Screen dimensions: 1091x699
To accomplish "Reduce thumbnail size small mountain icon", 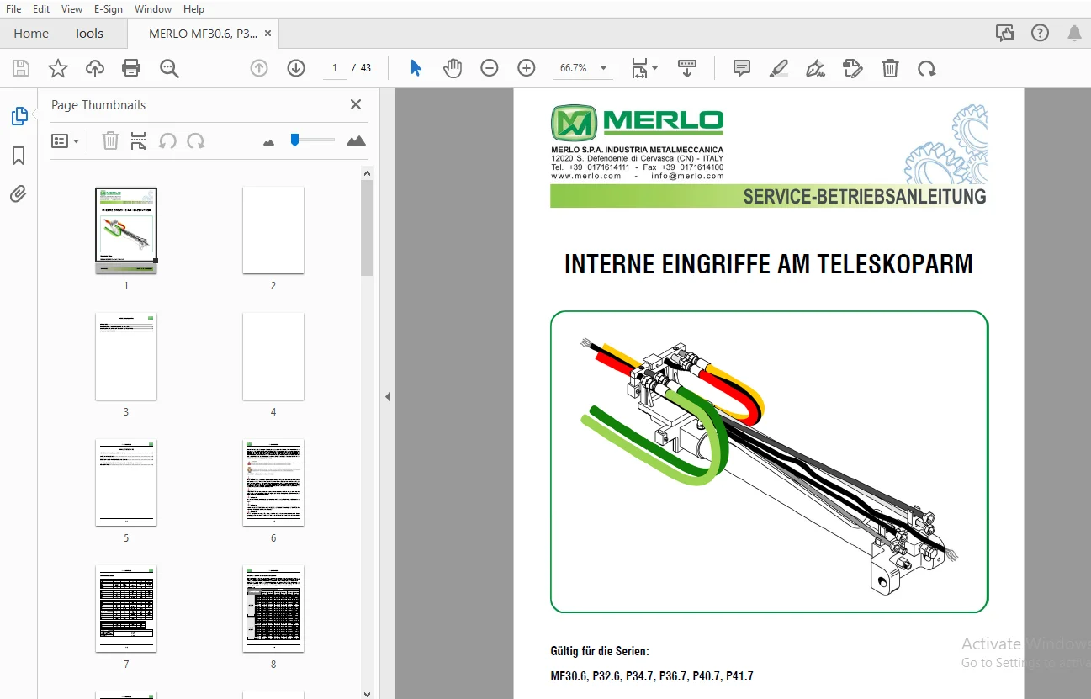I will pos(269,142).
